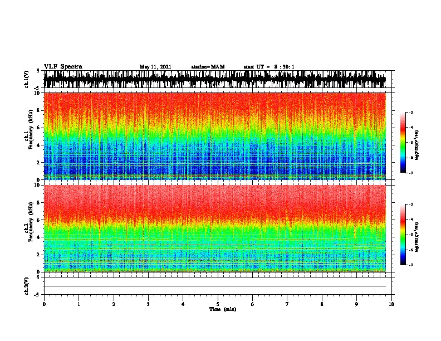Click the "10" tick on the time axis

391,304
